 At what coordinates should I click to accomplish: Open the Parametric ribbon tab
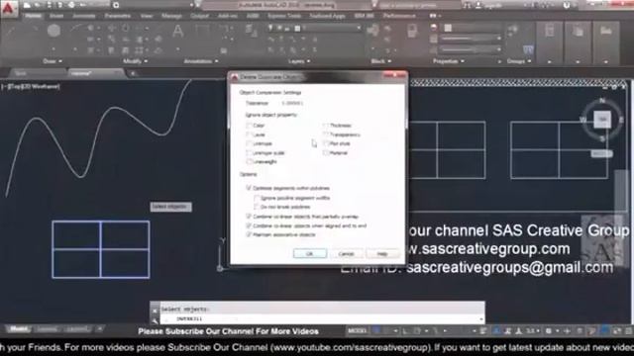click(x=118, y=16)
